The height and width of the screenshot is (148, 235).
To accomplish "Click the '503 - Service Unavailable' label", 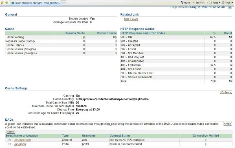I will [x=136, y=77].
